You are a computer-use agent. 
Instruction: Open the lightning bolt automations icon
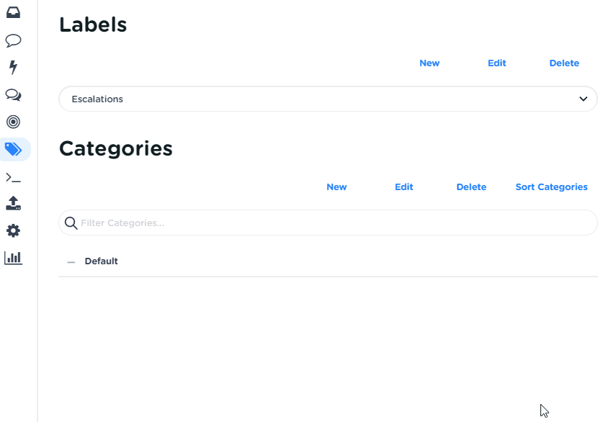coord(13,67)
